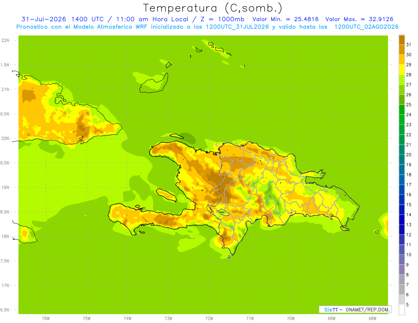Click the '22N' latitude label

coord(6,40)
